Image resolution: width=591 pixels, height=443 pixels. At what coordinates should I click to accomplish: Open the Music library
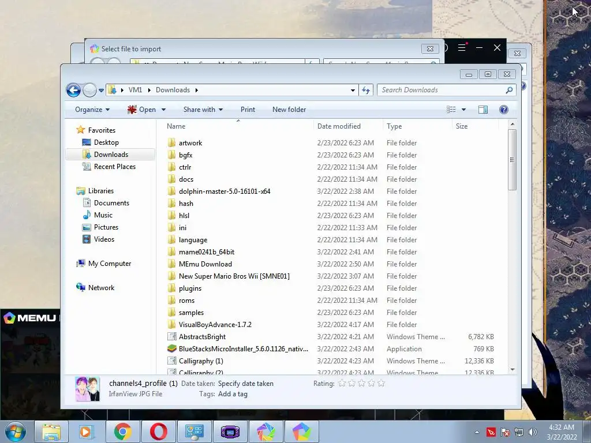click(x=98, y=215)
